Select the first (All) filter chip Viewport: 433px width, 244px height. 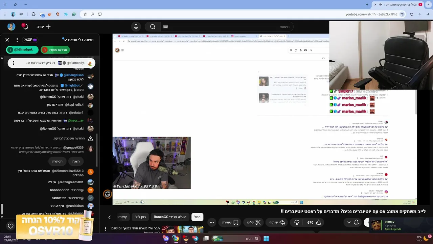pos(197,217)
